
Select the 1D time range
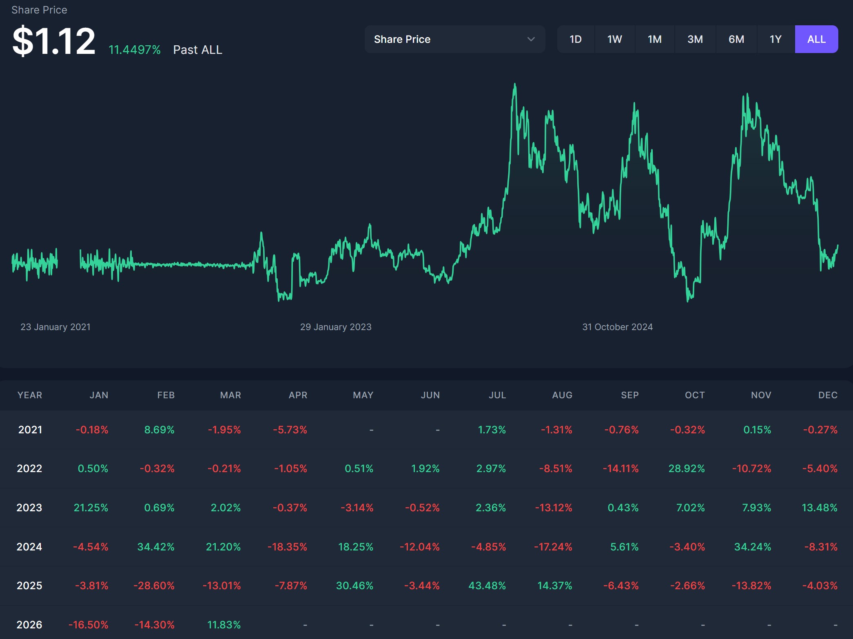tap(575, 39)
